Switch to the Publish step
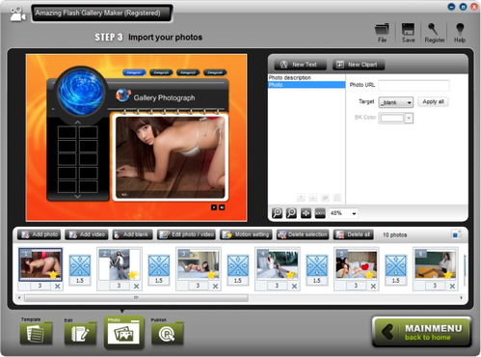This screenshot has width=481, height=357. [x=168, y=333]
